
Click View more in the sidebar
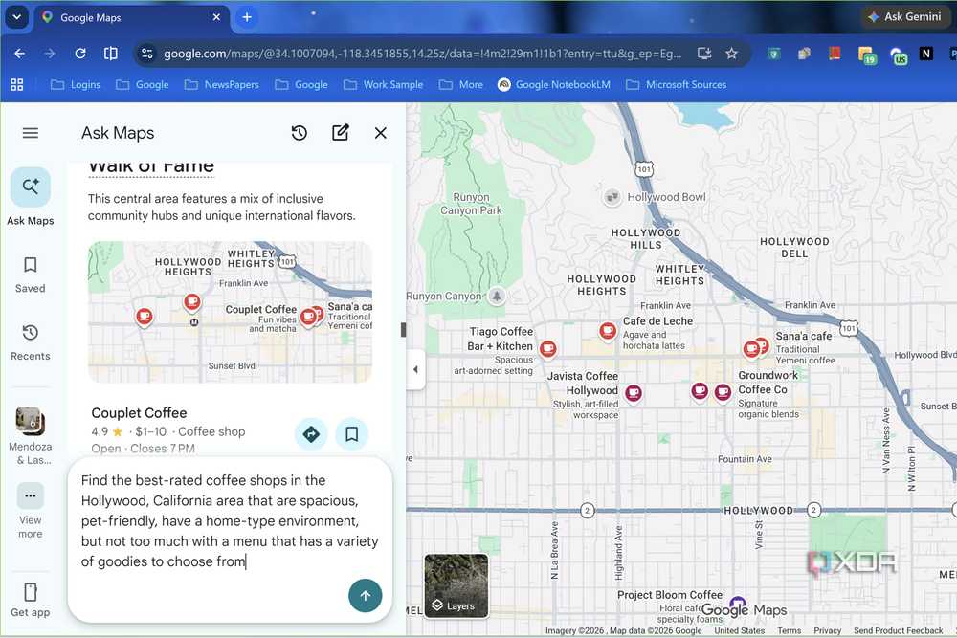[x=30, y=511]
